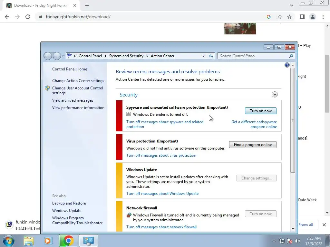Click the Control Panel forward button
This screenshot has height=247, width=330.
(x=57, y=56)
